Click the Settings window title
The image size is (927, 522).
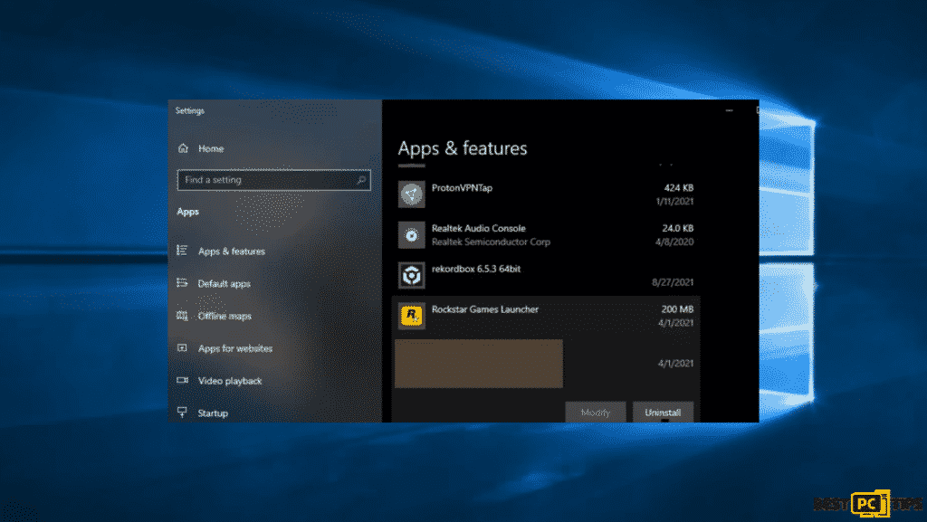[190, 110]
